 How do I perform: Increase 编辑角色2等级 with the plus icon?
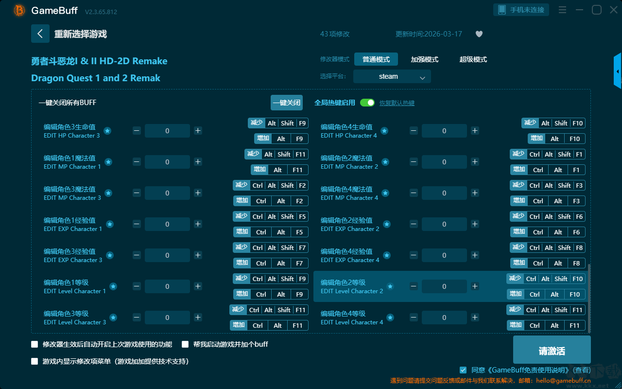tap(475, 286)
